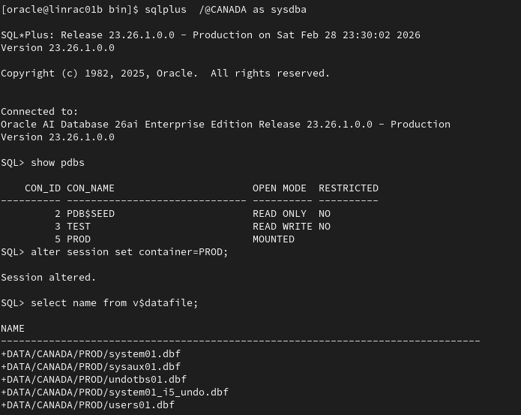Click the PDB$SEED container name
The image size is (521, 415).
91,213
